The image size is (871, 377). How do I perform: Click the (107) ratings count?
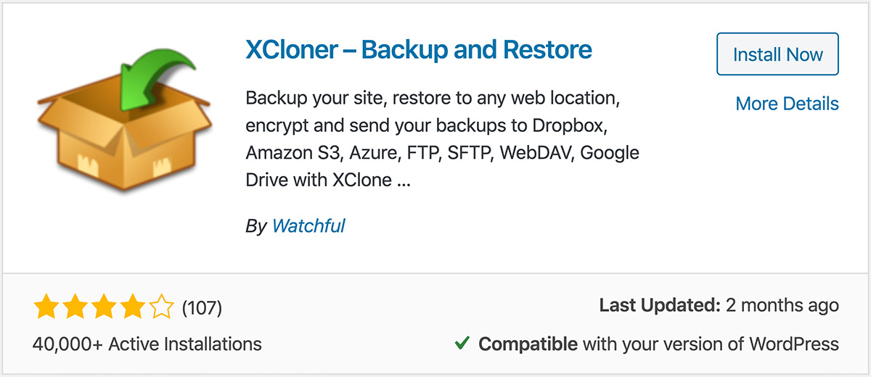click(x=201, y=308)
